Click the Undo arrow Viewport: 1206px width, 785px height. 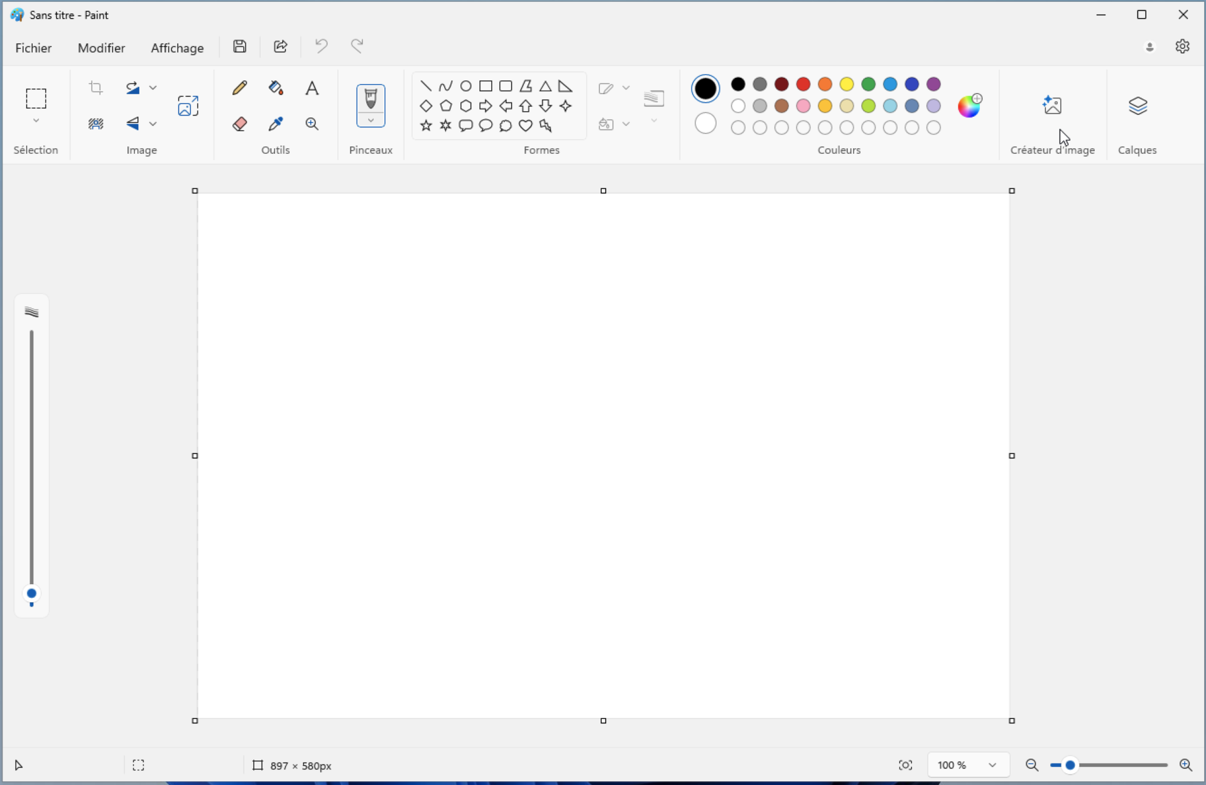(x=321, y=46)
